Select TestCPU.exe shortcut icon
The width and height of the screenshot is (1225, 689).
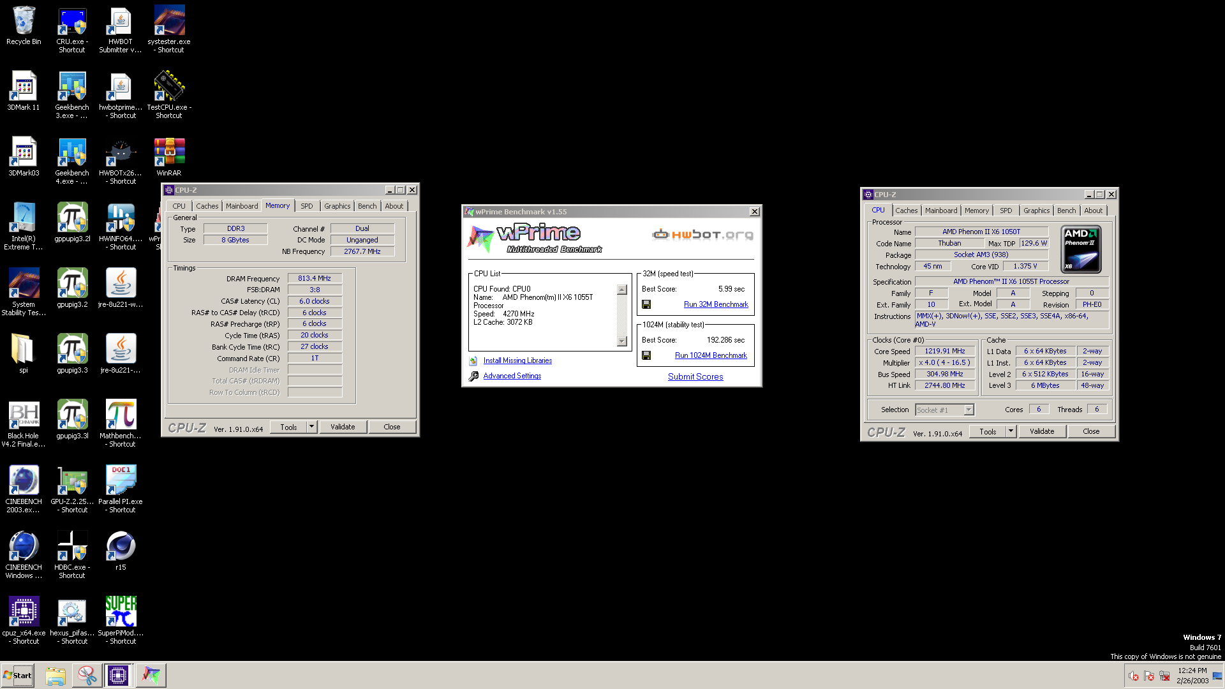tap(169, 95)
